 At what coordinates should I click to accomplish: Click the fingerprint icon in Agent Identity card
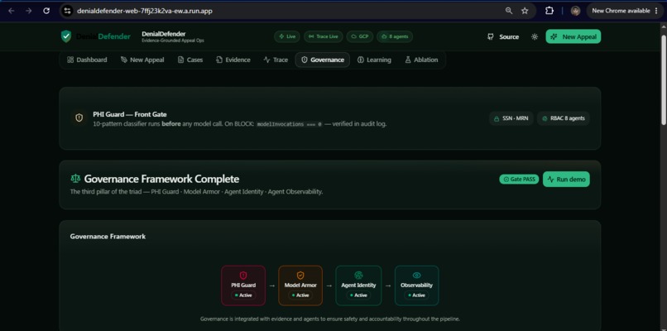358,276
